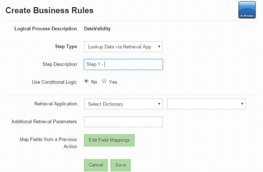Click the Step Type field label
This screenshot has width=263, height=172.
pyautogui.click(x=66, y=47)
